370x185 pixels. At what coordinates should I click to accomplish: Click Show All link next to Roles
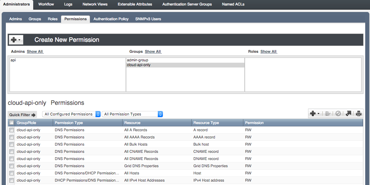pos(269,51)
